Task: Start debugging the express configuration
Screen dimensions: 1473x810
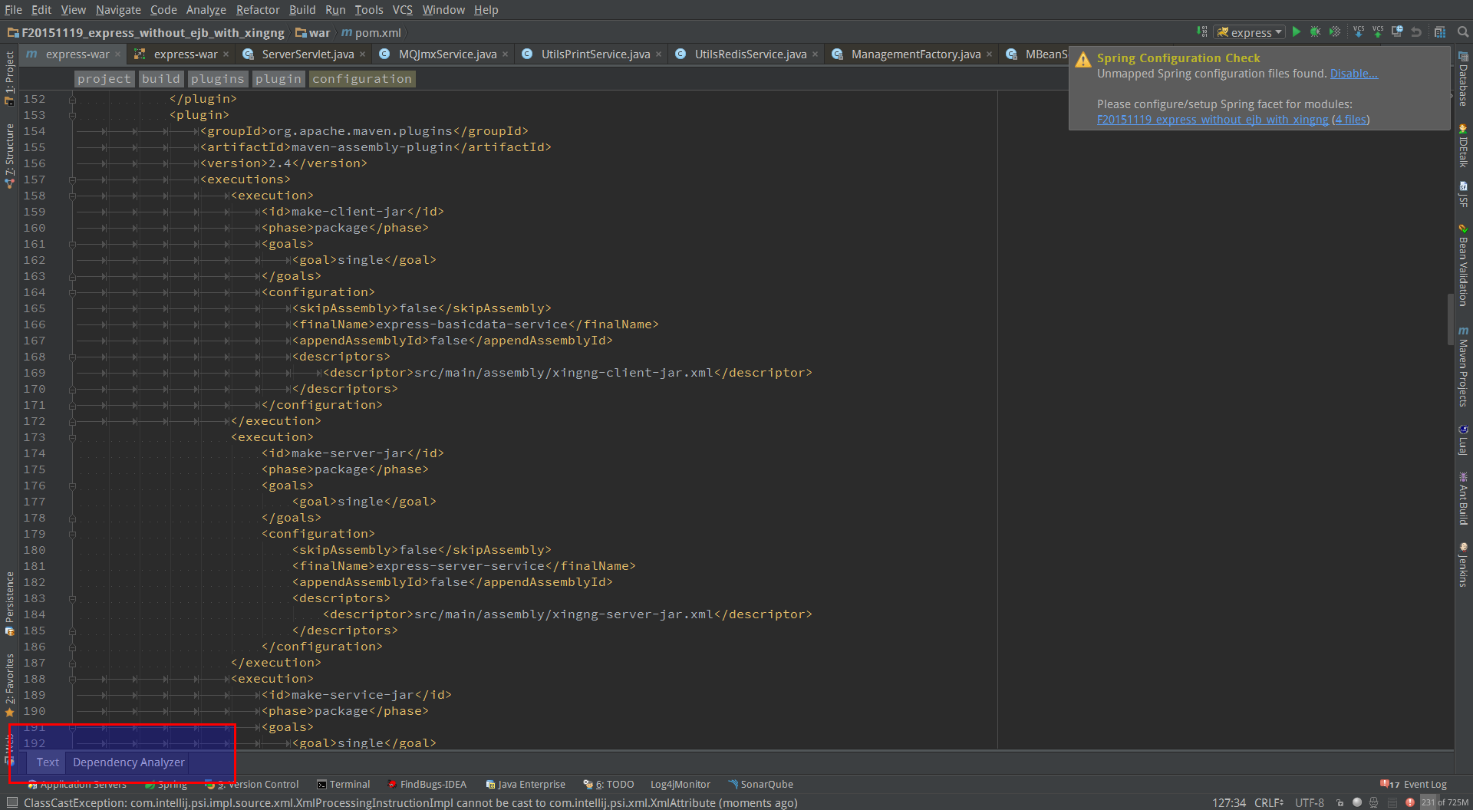Action: tap(1315, 32)
